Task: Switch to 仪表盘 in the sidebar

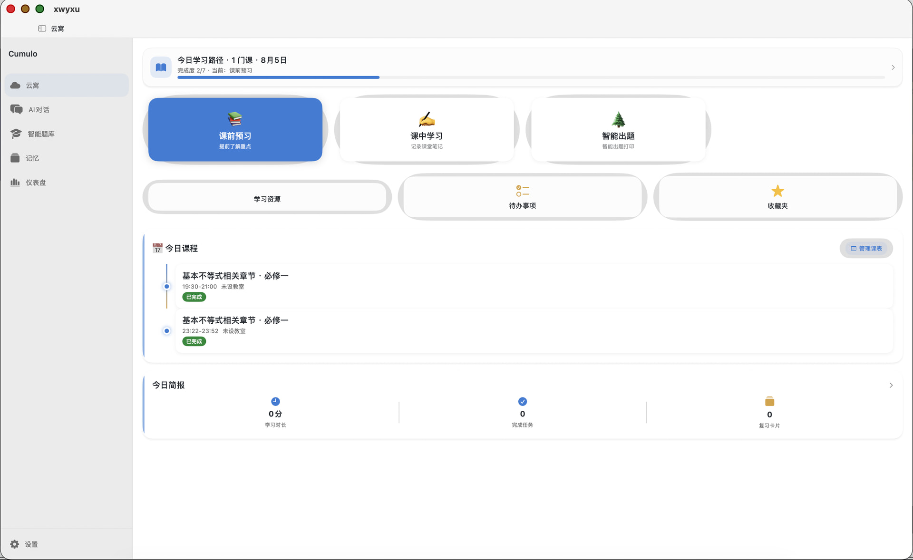Action: coord(67,182)
